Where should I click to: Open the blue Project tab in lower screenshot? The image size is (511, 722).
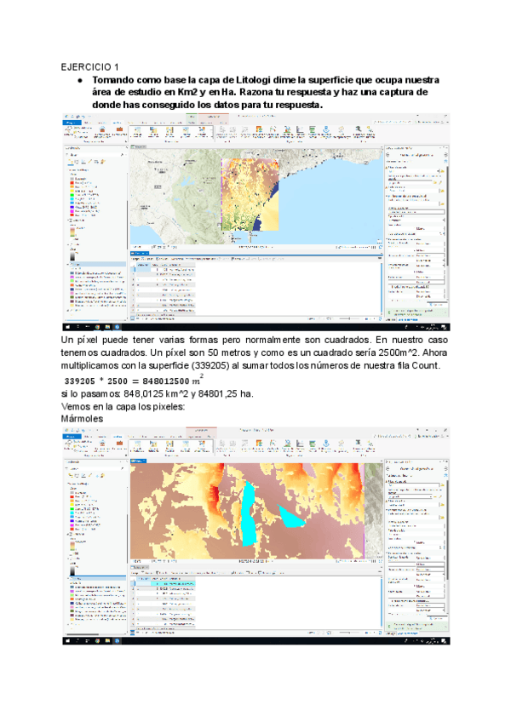tap(71, 435)
